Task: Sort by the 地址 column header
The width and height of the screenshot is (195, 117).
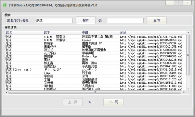Action: tap(152, 33)
